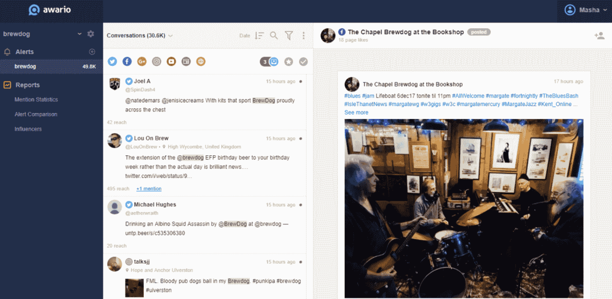Open the +1 mention link
The image size is (612, 299).
[149, 189]
